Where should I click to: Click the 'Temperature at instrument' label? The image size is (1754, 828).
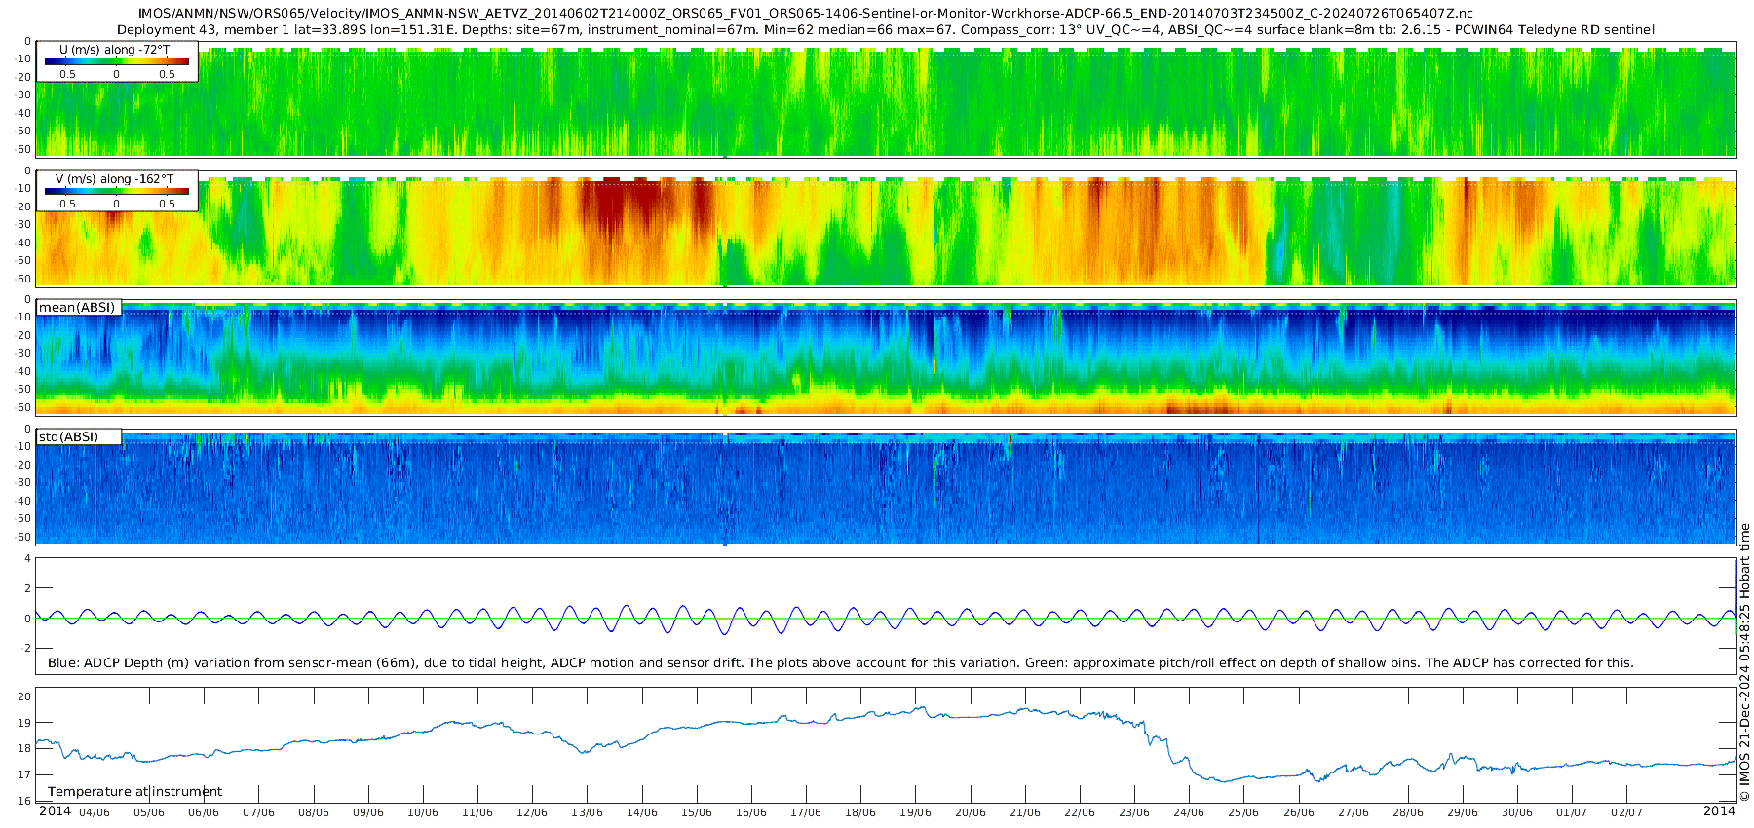tap(134, 792)
